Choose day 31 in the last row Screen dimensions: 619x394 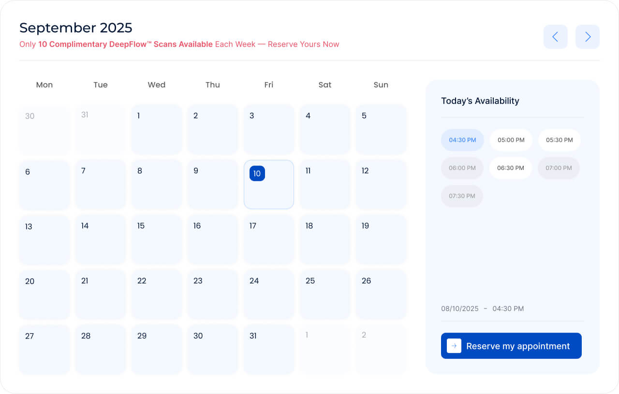(268, 350)
